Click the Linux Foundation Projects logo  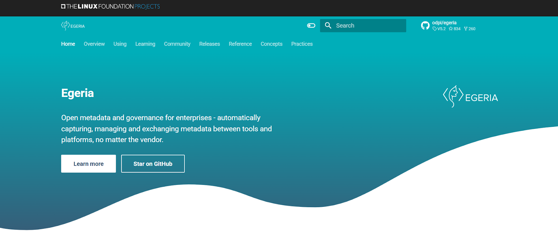click(110, 6)
